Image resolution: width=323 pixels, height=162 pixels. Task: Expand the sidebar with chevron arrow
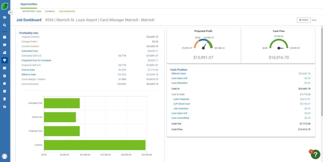click(10, 13)
